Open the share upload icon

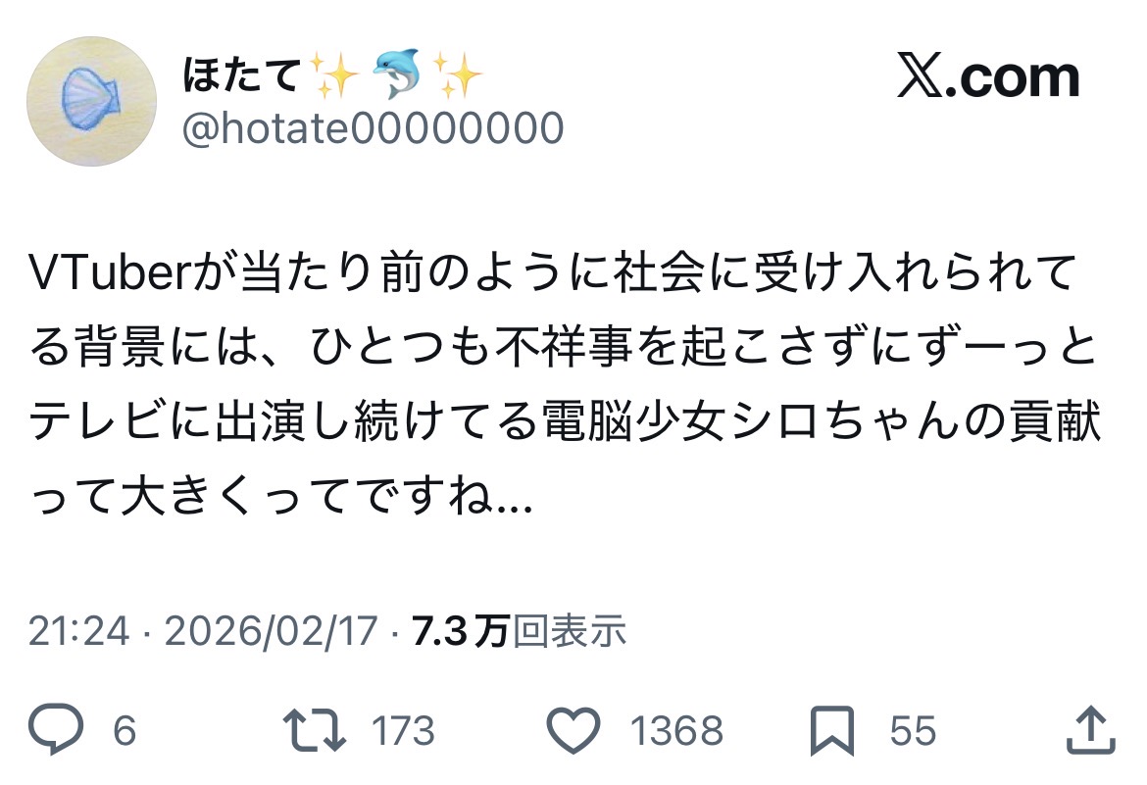point(1091,729)
